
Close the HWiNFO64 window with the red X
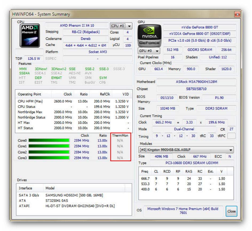pos(237,14)
